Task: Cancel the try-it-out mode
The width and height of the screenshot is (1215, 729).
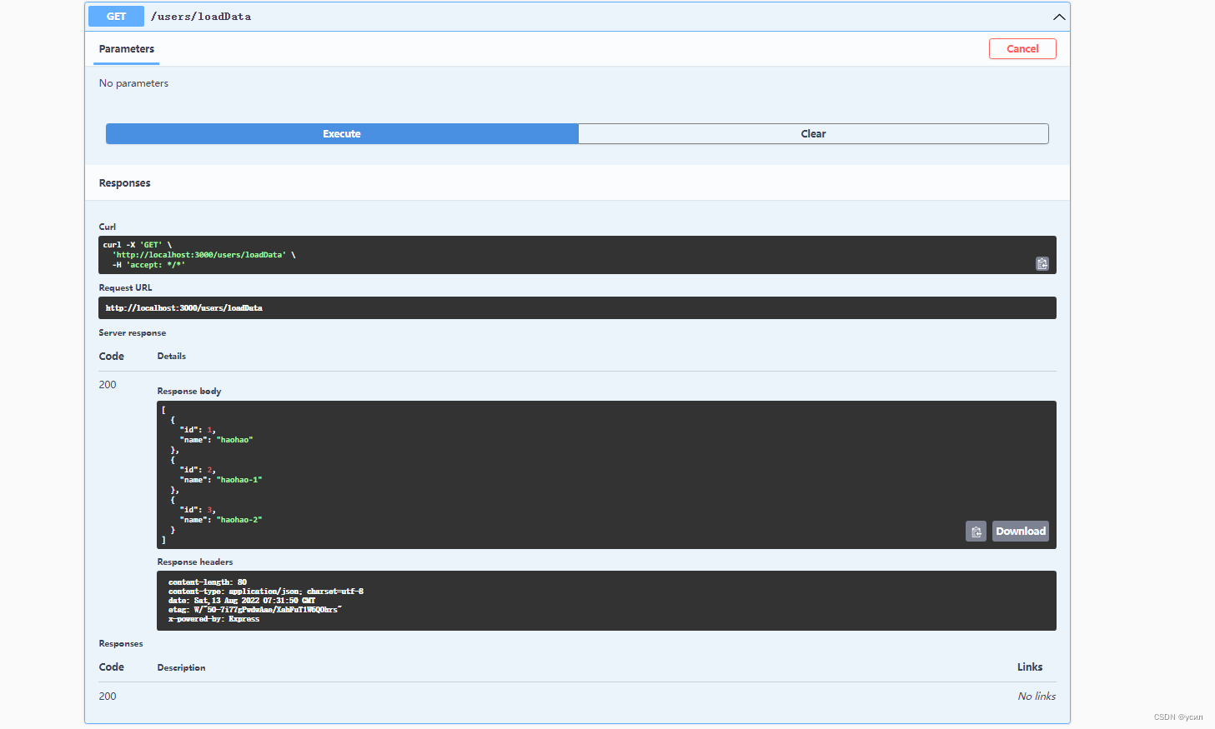Action: (1022, 48)
